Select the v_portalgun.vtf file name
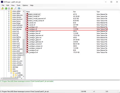120x93 pixels. click(x=33, y=29)
